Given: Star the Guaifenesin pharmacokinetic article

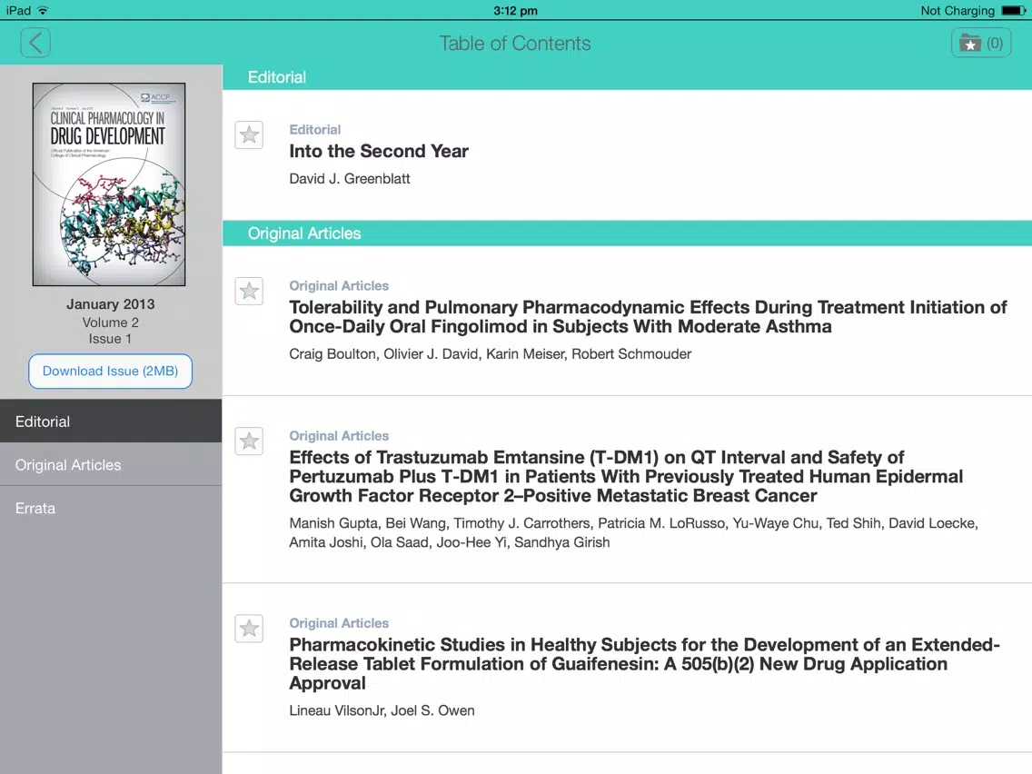Looking at the screenshot, I should (x=249, y=629).
